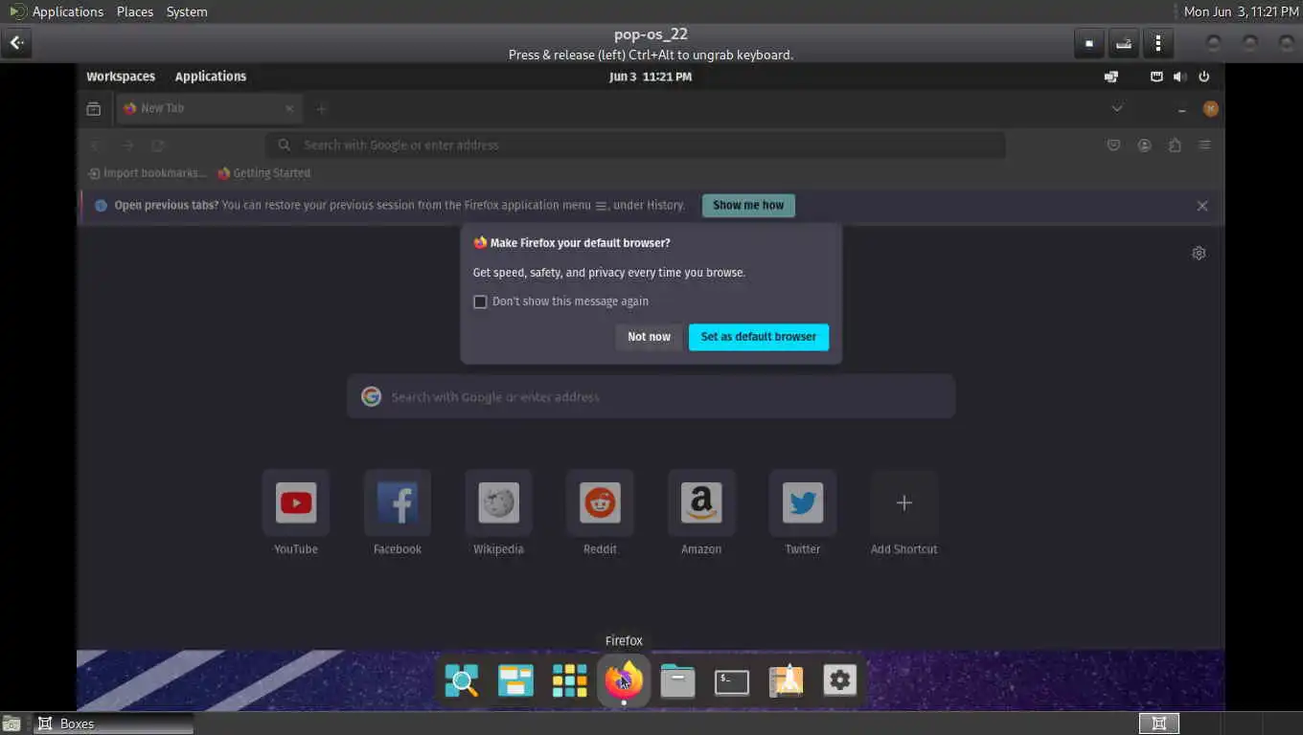Open the Firefox account icon
1303x735 pixels.
1144,145
